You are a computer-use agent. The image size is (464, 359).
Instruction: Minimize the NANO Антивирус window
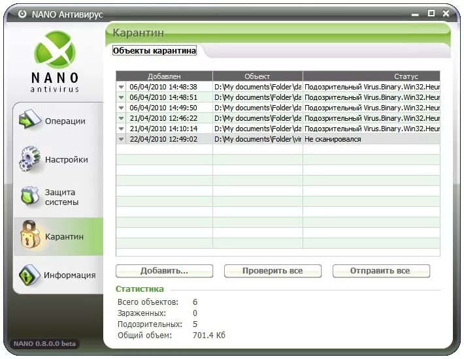415,14
